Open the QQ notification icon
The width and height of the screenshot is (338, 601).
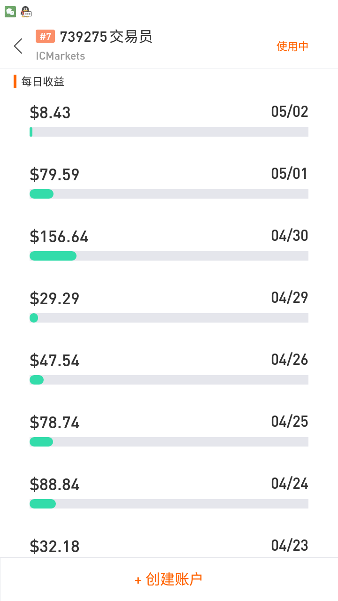coord(26,12)
